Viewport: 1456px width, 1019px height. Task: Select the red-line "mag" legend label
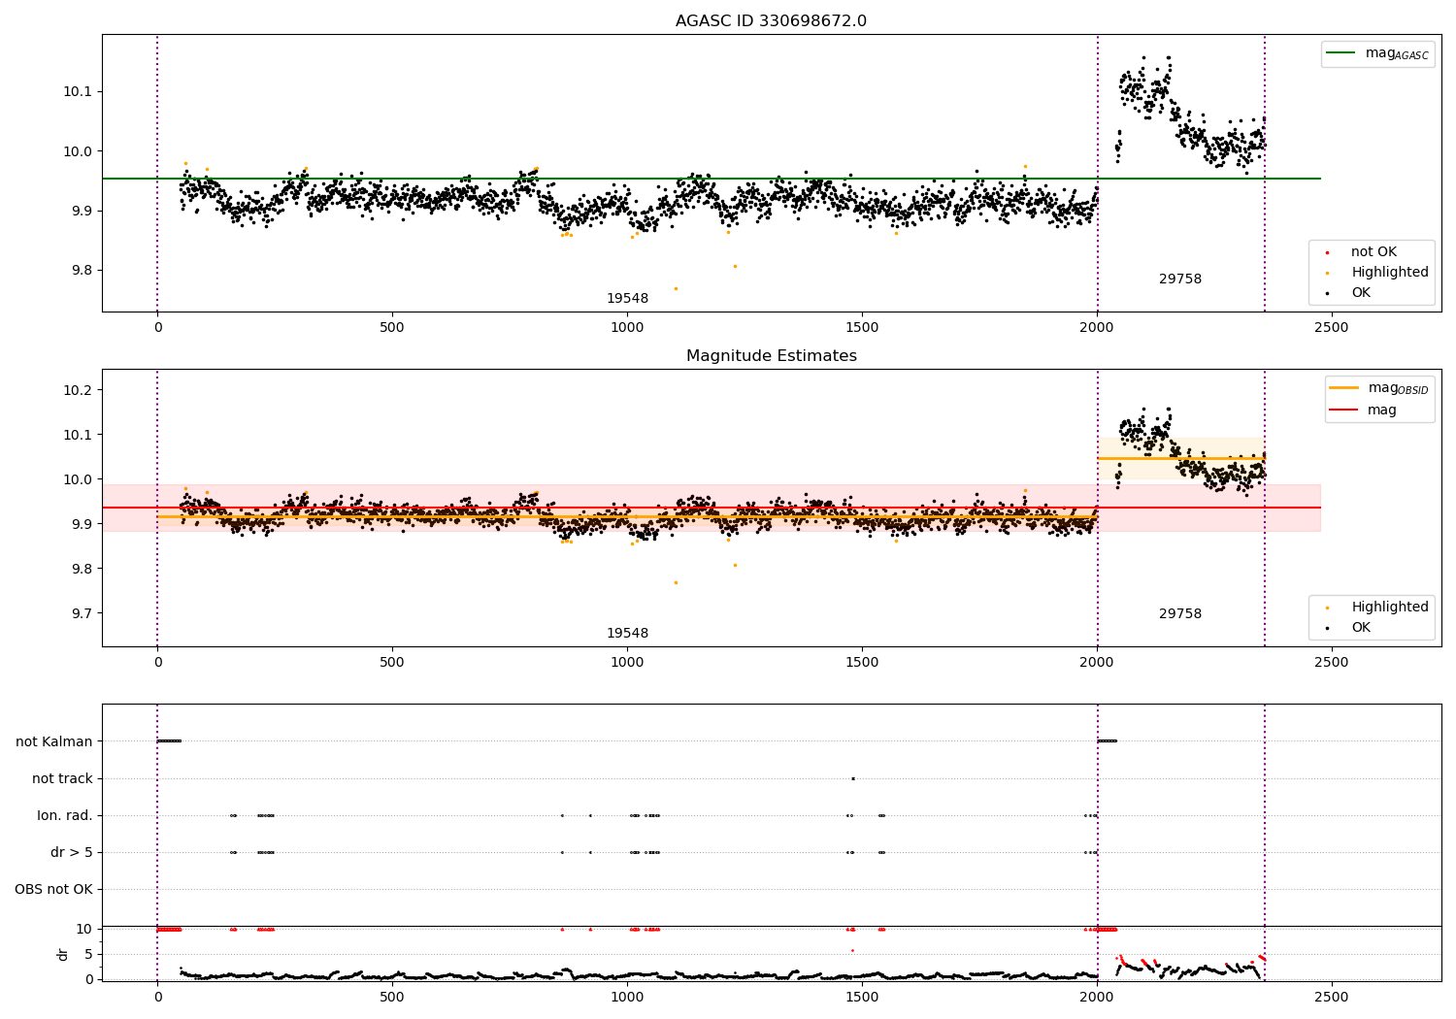pyautogui.click(x=1382, y=411)
